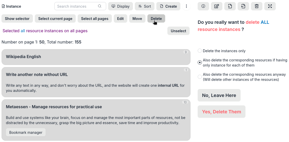Open the three-dot more options menu
Viewport: 289px width, 142px height.
(x=186, y=6)
